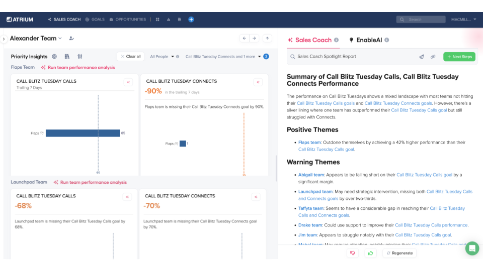Open the grid dashboard icon in navbar

pyautogui.click(x=157, y=20)
